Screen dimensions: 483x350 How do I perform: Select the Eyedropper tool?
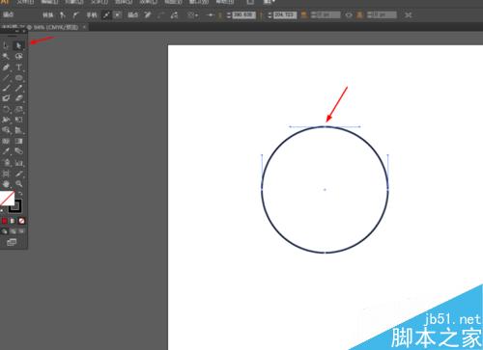tap(6, 151)
